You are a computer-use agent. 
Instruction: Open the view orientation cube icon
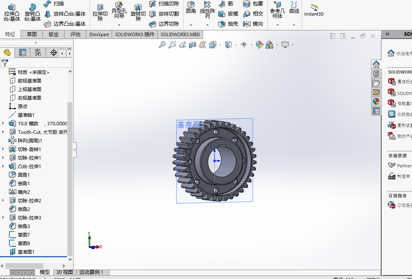(x=212, y=45)
